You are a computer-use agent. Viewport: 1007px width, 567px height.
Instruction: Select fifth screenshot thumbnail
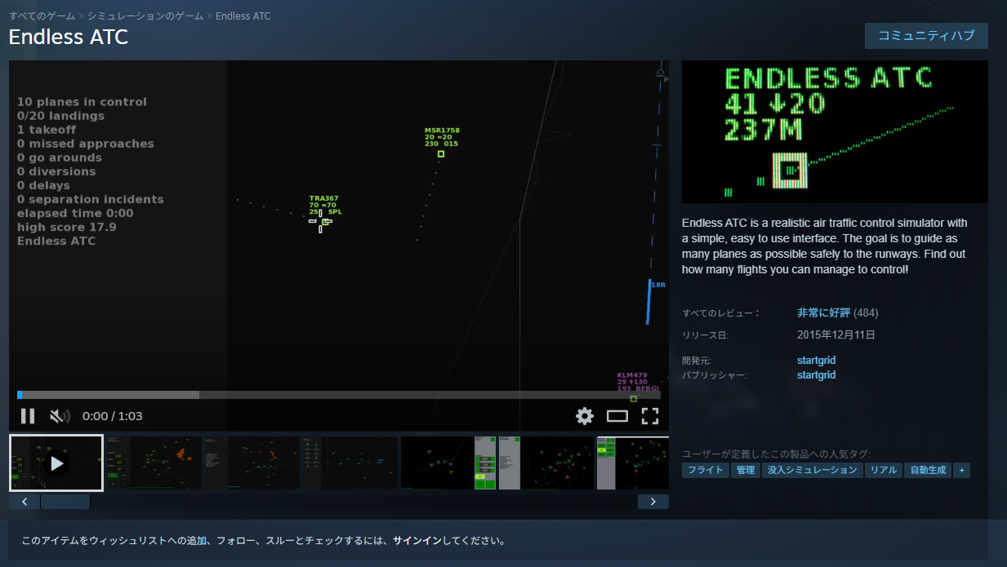(448, 463)
